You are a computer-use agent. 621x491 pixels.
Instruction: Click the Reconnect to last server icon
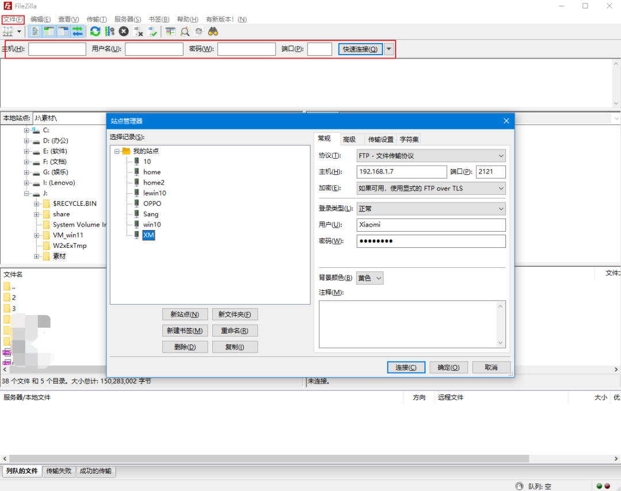pos(152,31)
